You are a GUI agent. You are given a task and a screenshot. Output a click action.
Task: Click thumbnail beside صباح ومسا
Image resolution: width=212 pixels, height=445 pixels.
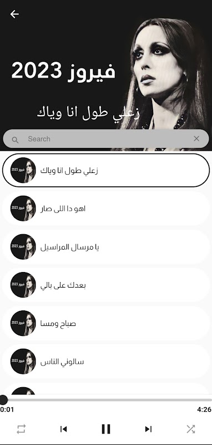23,323
